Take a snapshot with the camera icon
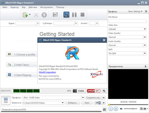Viewport: 149px width, 113px height. 145,109
